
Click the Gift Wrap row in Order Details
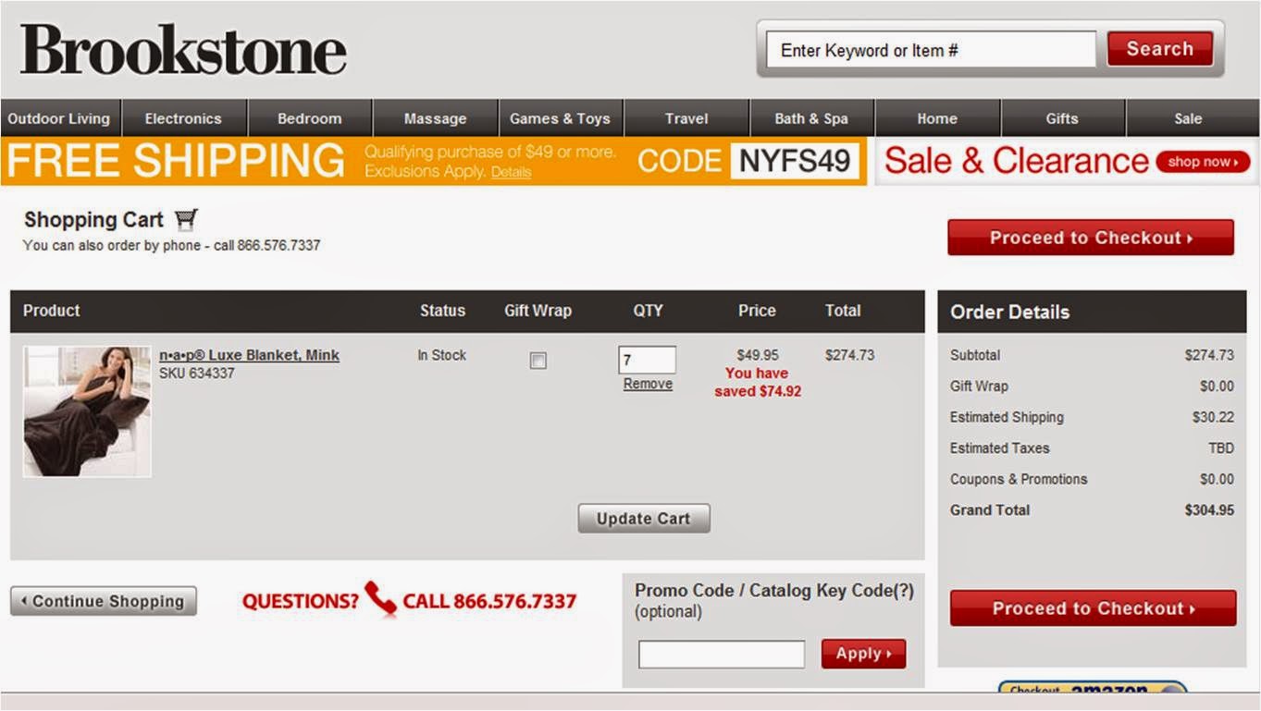click(1092, 386)
